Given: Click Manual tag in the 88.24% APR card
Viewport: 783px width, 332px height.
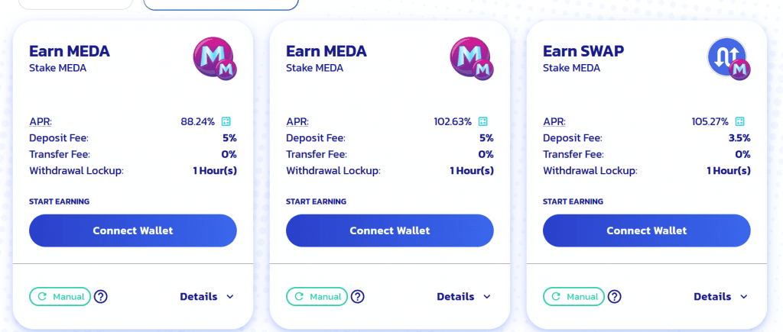Looking at the screenshot, I should click(60, 297).
